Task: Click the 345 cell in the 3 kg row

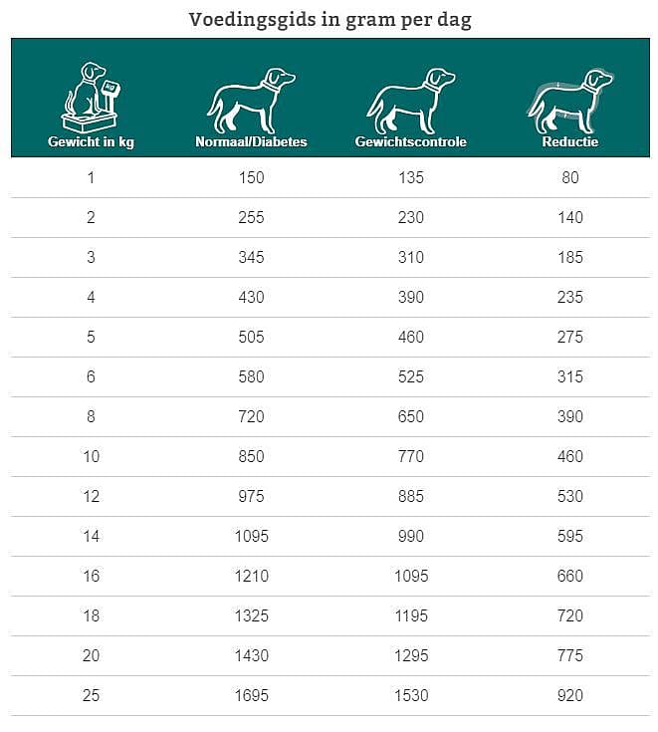Action: point(251,258)
